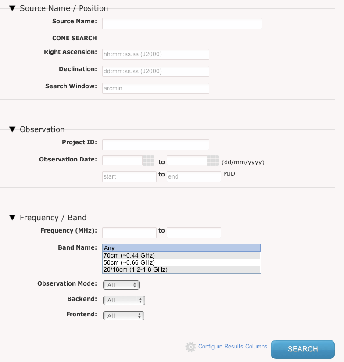
Task: Collapse the Source Name / Position section
Action: 12,8
